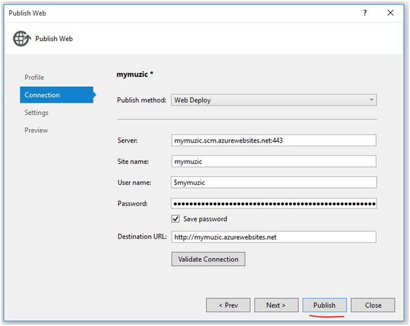Go to the Settings step
Viewport: 410px width, 326px height.
coord(37,113)
